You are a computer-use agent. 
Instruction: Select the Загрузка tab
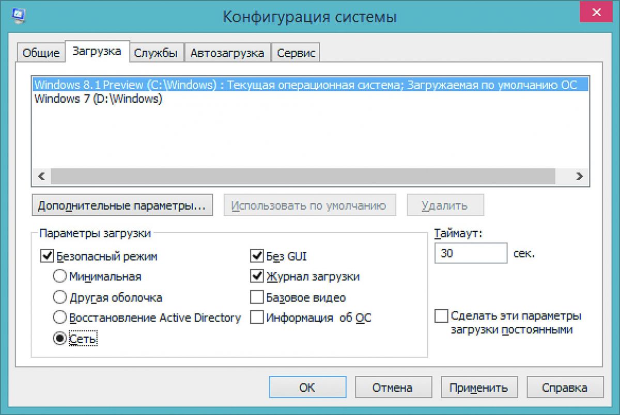97,51
